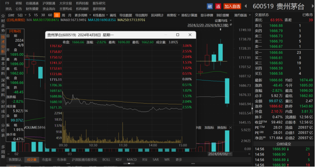Select the 市盈率 PE indicator tab
315x167 pixels.
point(47,159)
